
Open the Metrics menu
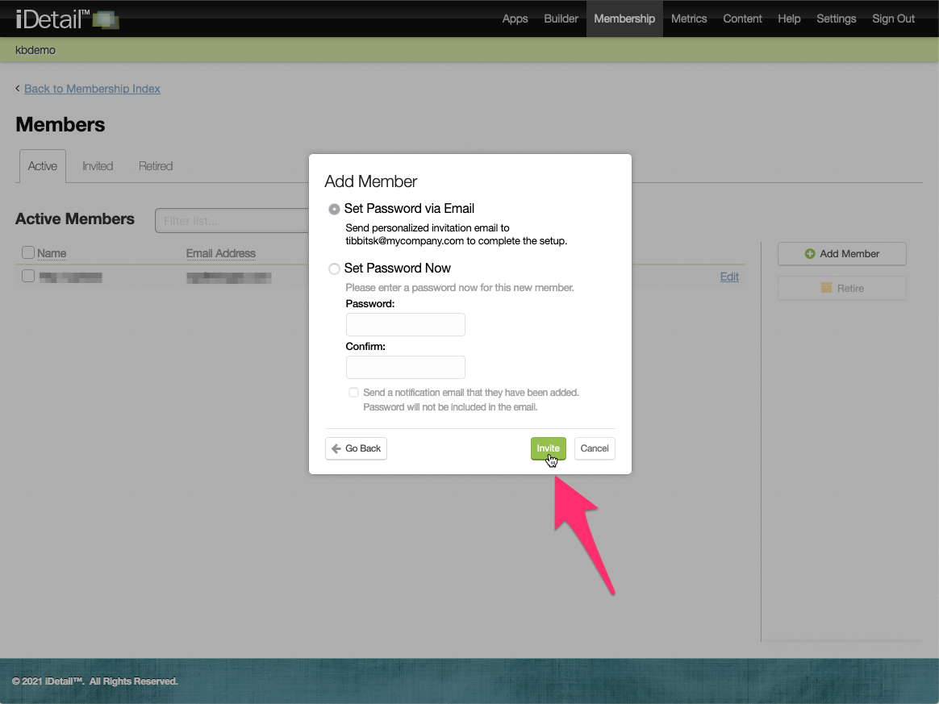(x=689, y=19)
